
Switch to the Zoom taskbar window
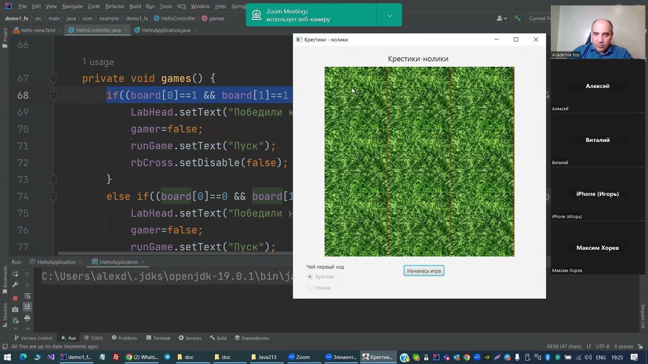303,357
